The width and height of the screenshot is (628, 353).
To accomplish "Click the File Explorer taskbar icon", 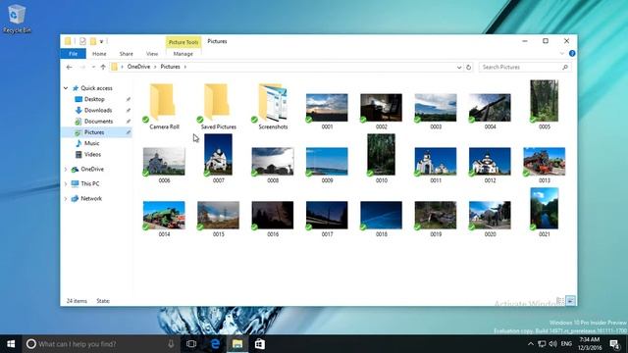I will 237,344.
